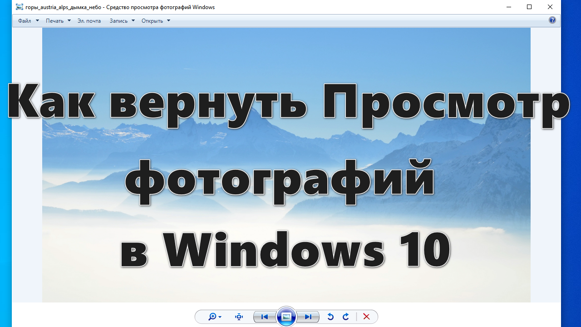Rotate the photo counterclockwise
Viewport: 581px width, 327px height.
(330, 317)
